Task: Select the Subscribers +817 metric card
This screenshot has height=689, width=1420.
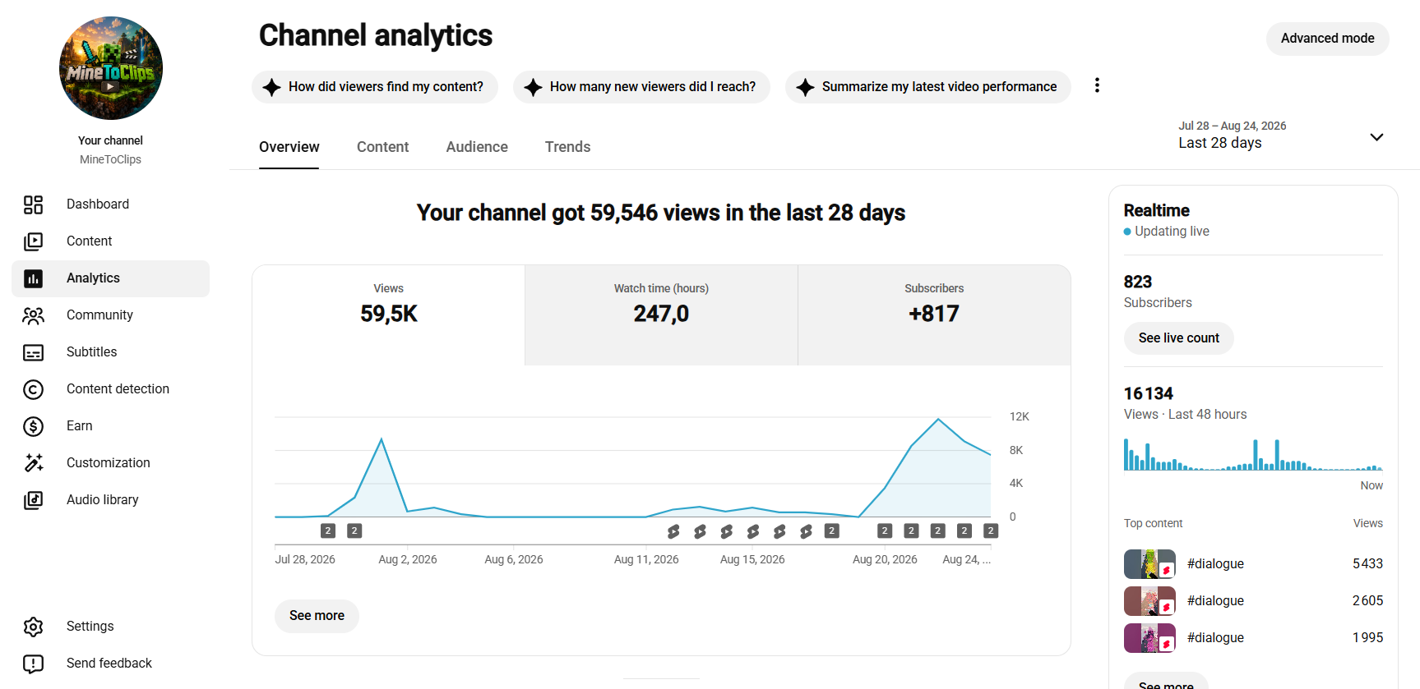Action: [934, 315]
